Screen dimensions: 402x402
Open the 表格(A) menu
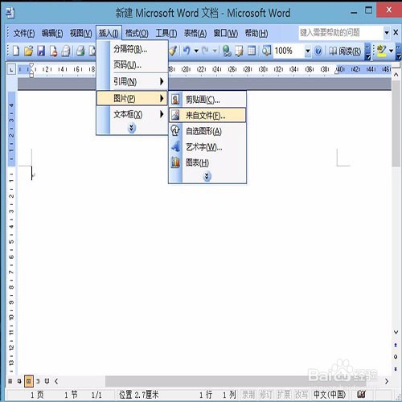(195, 33)
